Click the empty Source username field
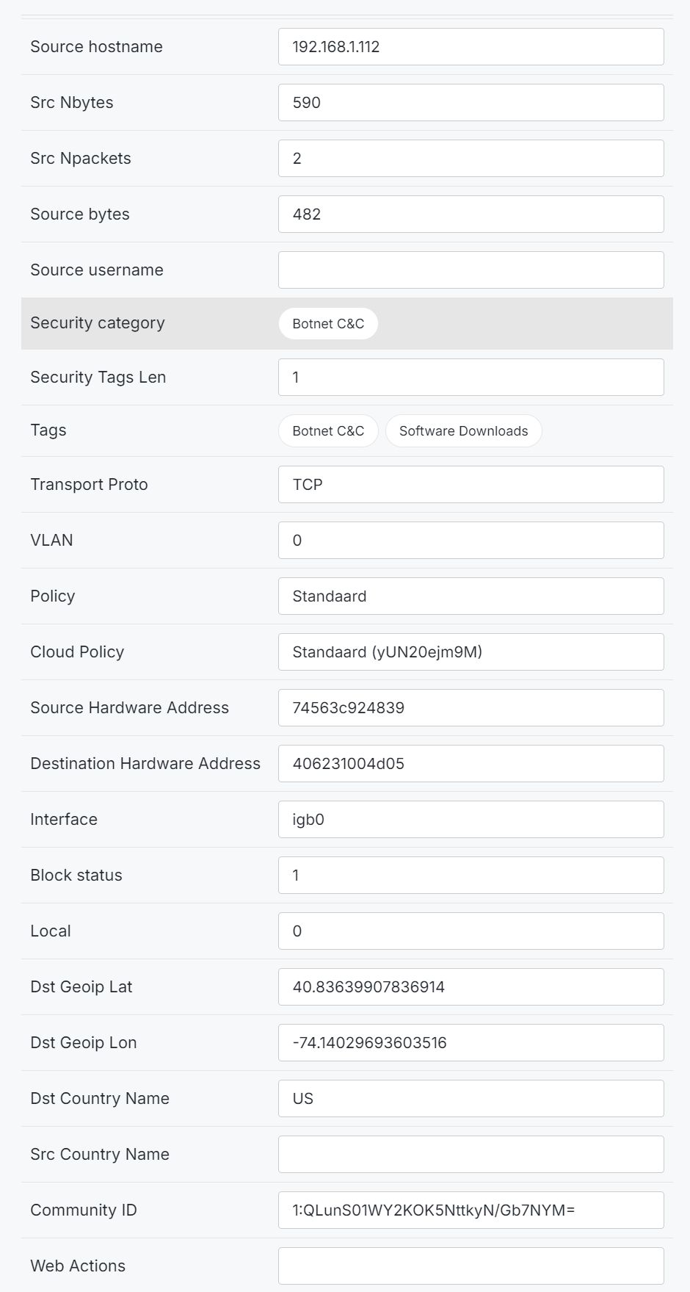This screenshot has height=1292, width=690. [x=471, y=270]
